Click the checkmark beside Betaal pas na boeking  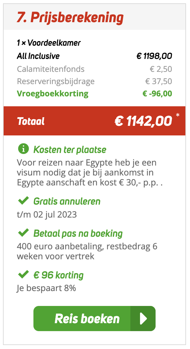pos(24,232)
